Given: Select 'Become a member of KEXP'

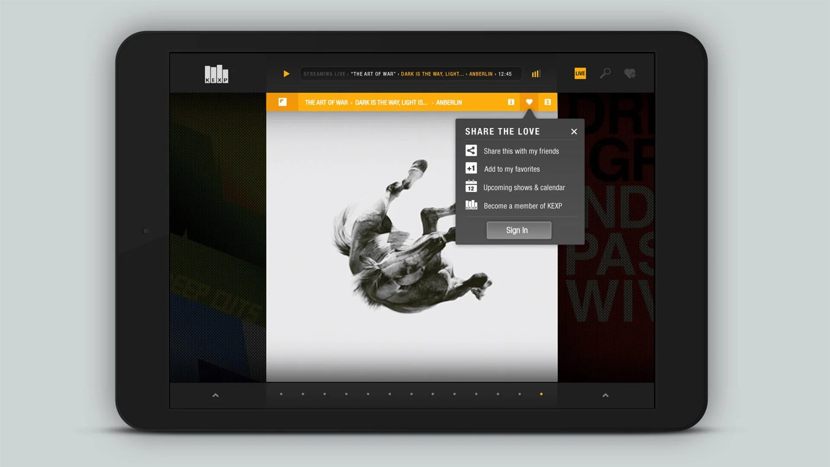Looking at the screenshot, I should tap(522, 206).
